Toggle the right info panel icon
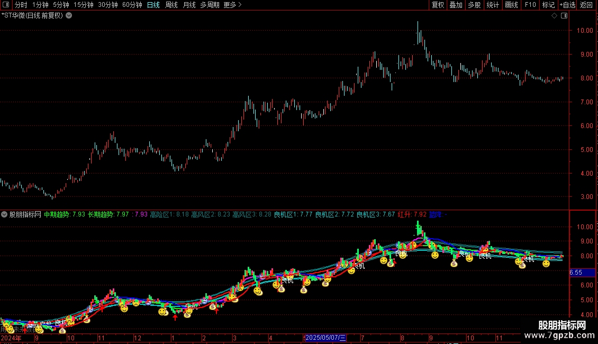 564,16
